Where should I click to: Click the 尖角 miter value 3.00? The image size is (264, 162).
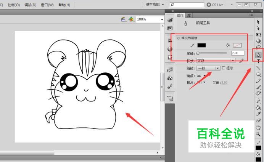point(224,83)
